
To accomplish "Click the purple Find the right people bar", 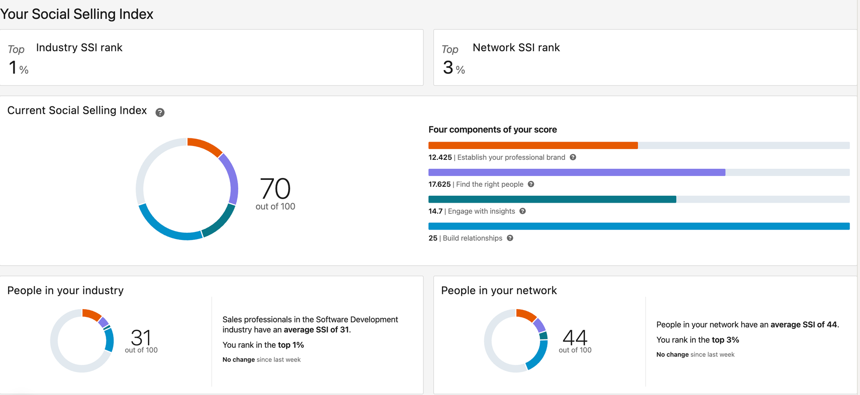I will (576, 173).
